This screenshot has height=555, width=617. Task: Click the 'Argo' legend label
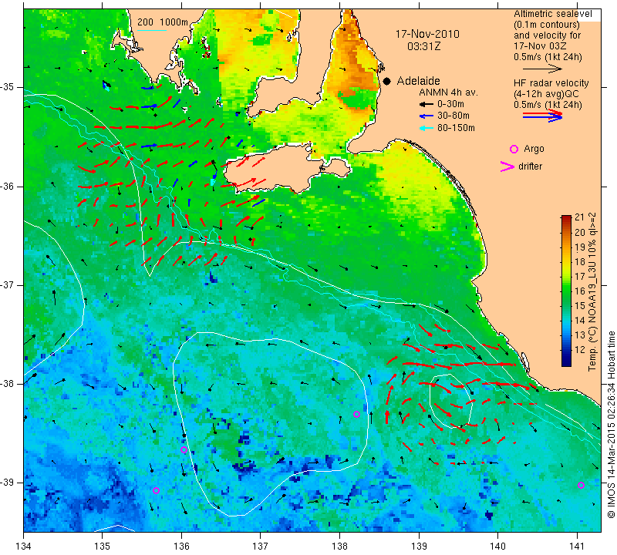pyautogui.click(x=534, y=149)
